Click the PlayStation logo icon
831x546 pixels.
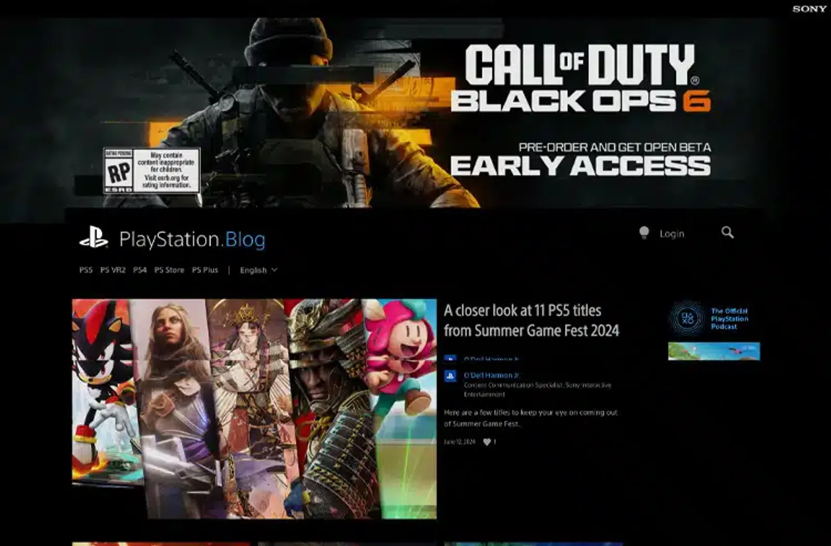click(93, 237)
